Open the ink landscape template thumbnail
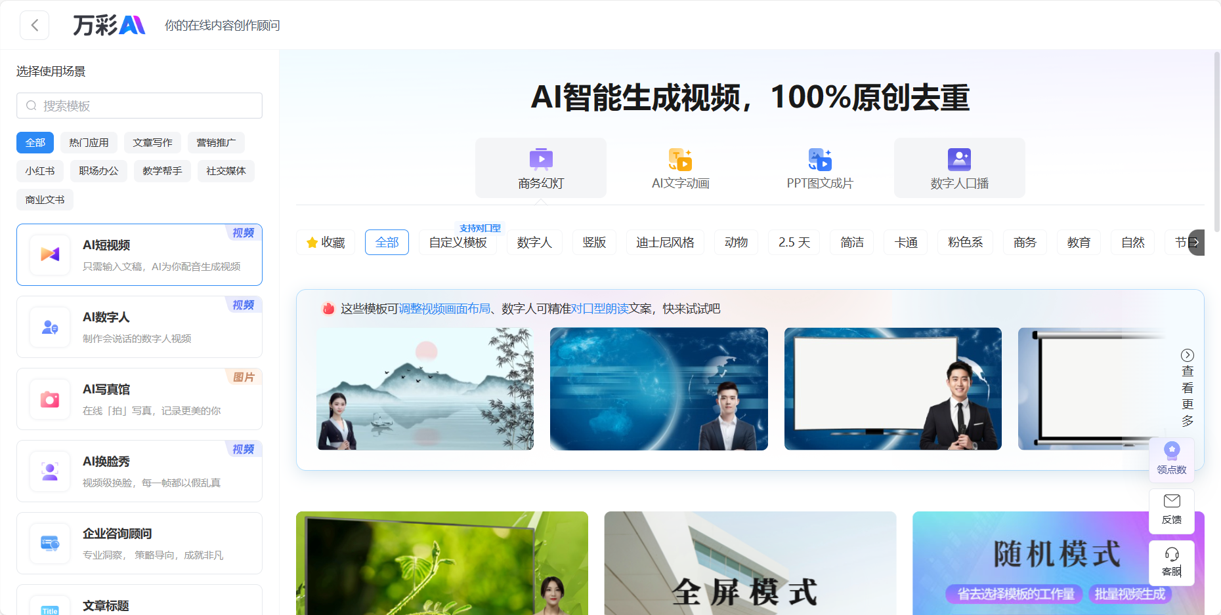Screen dimensions: 1221x615 (x=425, y=389)
